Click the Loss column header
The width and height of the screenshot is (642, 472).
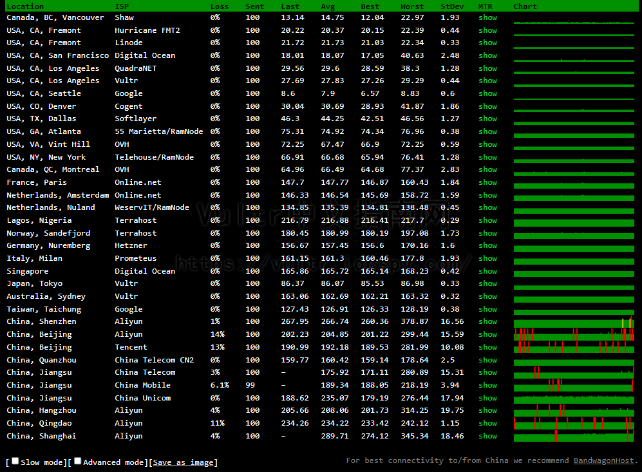pyautogui.click(x=220, y=6)
